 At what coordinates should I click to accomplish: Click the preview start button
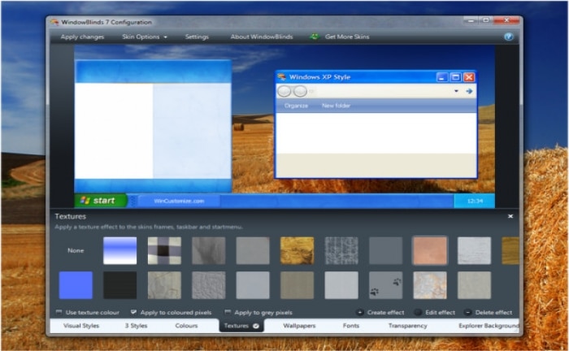tap(101, 201)
